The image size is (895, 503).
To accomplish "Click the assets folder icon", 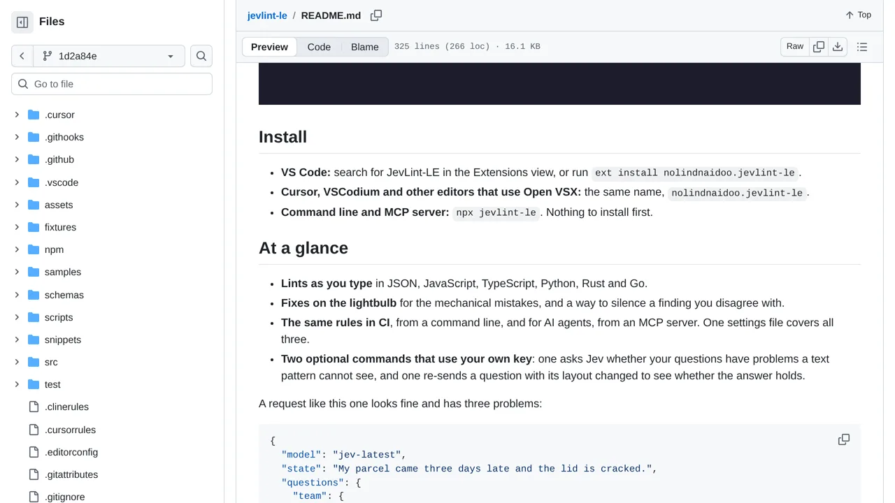I will tap(34, 205).
